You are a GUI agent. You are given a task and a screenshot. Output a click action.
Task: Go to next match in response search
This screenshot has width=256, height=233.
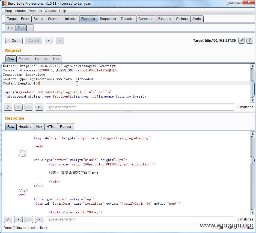[39, 219]
